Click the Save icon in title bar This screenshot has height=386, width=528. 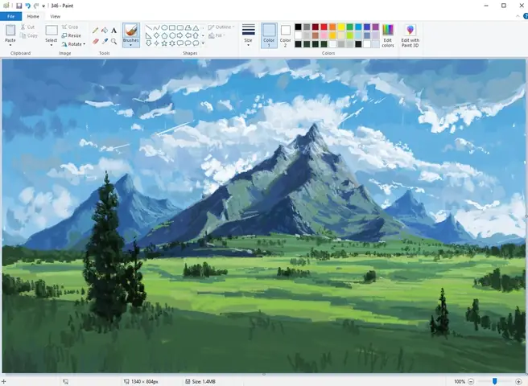point(19,6)
